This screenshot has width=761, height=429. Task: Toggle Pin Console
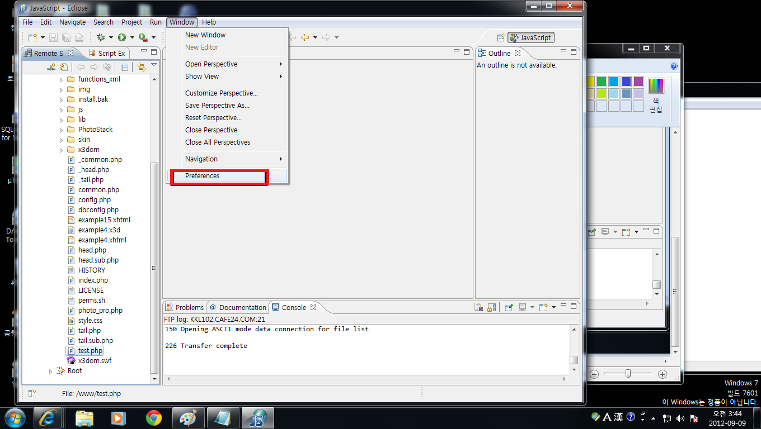pyautogui.click(x=509, y=307)
